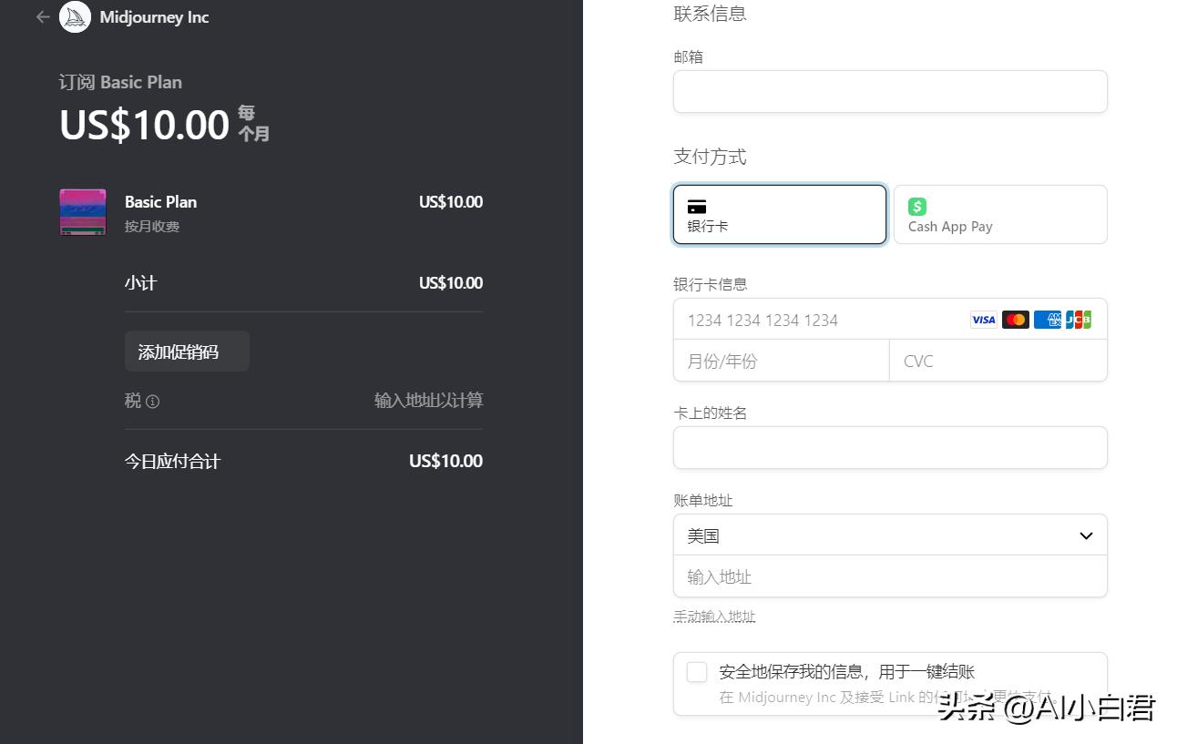1177x744 pixels.
Task: Open 手动输入地址 link
Action: tap(714, 617)
